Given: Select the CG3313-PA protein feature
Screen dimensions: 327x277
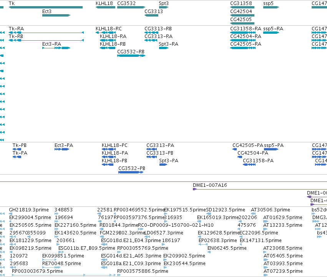Looking at the screenshot, I should (152, 149).
